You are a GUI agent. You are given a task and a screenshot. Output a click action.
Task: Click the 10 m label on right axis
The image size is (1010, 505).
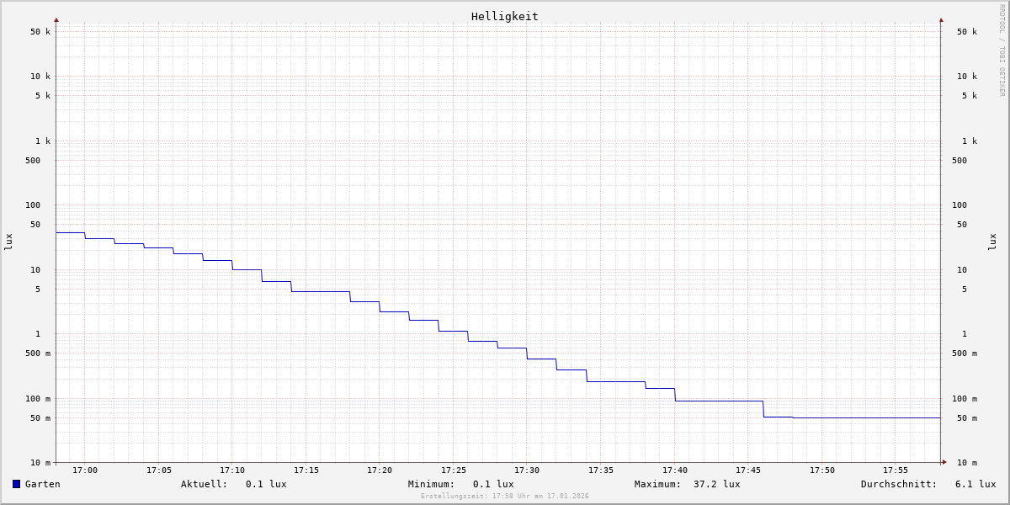point(967,463)
